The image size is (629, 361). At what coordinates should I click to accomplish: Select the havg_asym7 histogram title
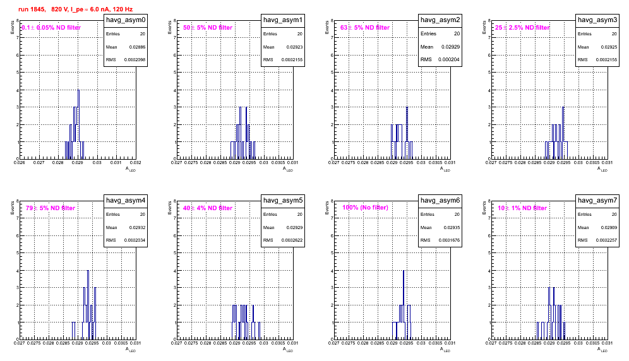point(597,201)
